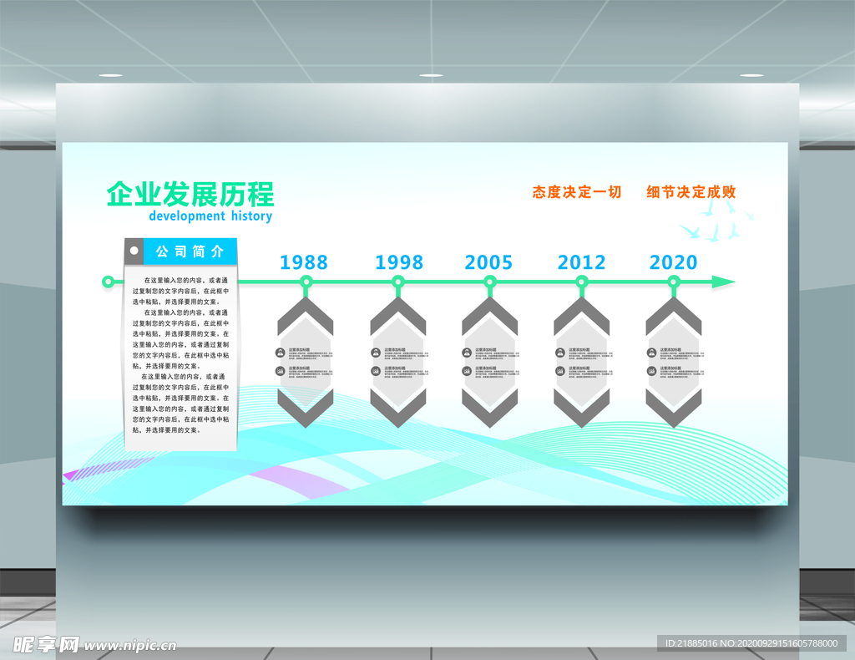Click the third paragraph in 公司简介 panel
The height and width of the screenshot is (660, 855).
tap(180, 403)
